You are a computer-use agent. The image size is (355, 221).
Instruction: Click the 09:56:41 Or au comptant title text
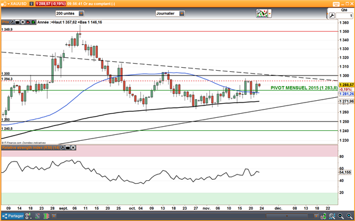tap(91, 4)
